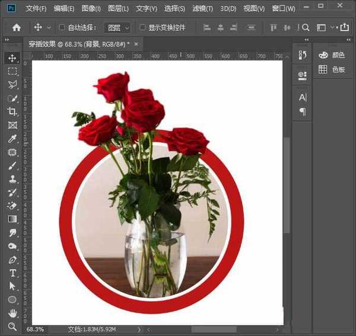Enable the 自动选择 checkbox
356x336 pixels.
click(62, 27)
